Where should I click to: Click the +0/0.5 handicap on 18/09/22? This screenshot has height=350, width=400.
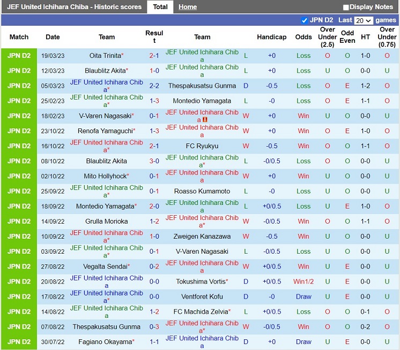coord(272,206)
